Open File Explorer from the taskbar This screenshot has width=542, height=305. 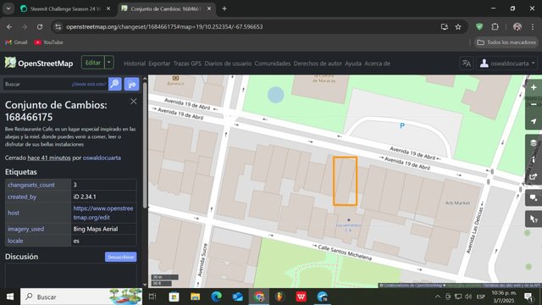pos(196,297)
